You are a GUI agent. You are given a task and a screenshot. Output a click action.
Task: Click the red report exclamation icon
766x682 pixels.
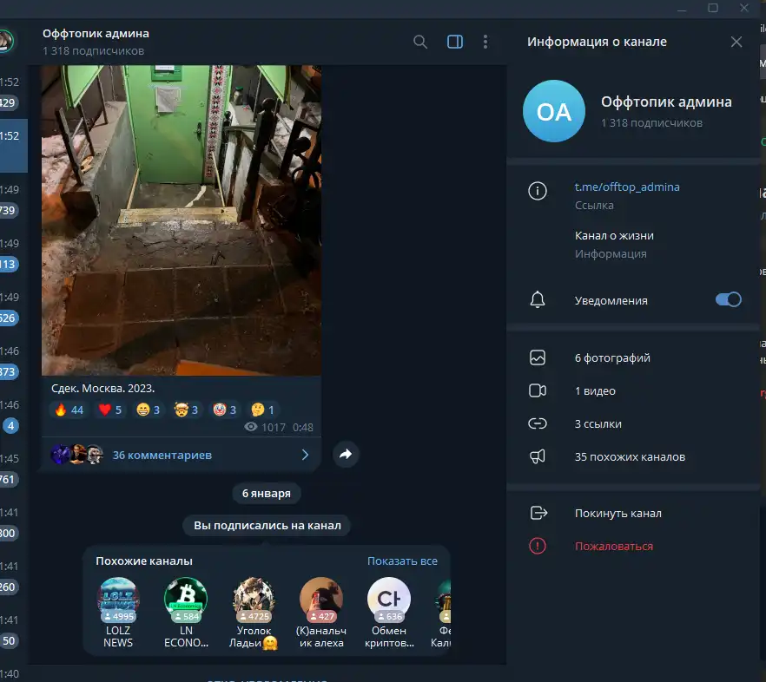(x=538, y=546)
